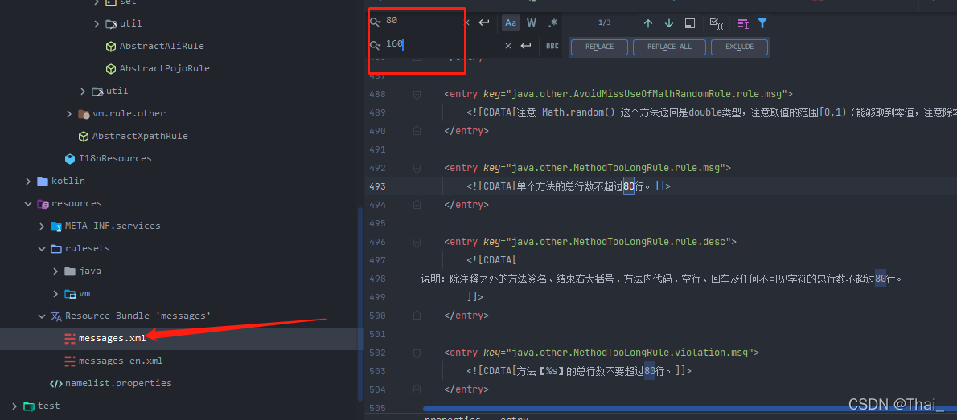
Task: Fold the MethodTooLongRule.rule.desc entry line 496
Action: tap(417, 242)
